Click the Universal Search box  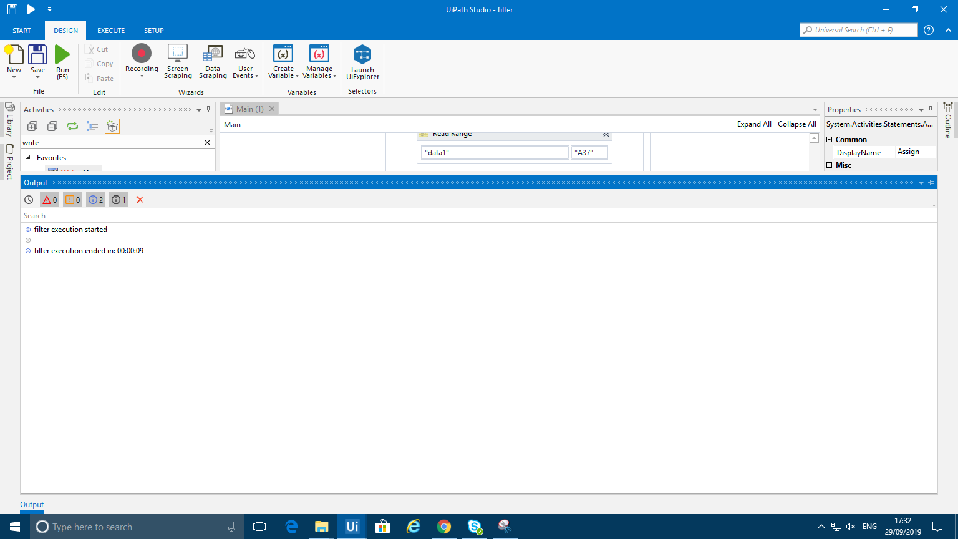(859, 30)
